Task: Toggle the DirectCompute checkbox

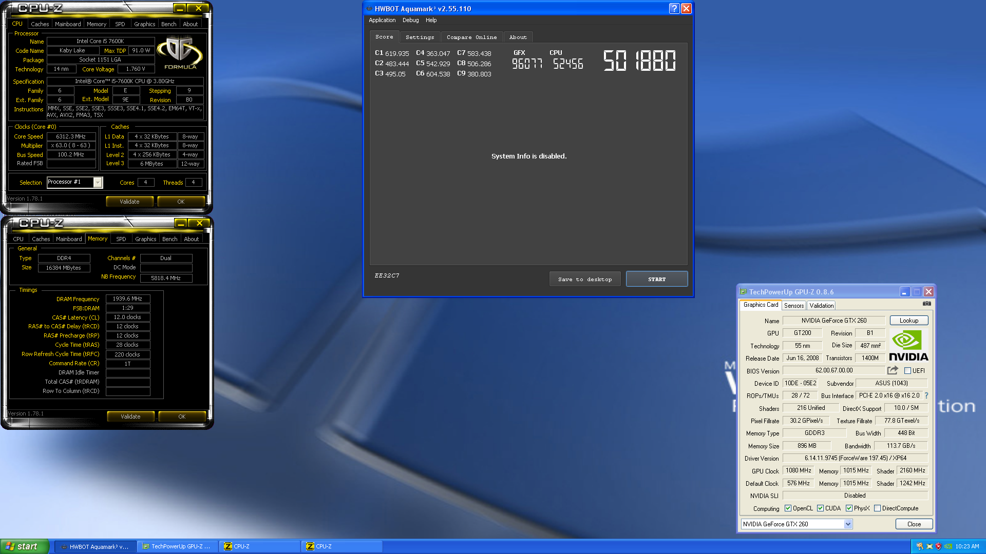Action: [877, 508]
